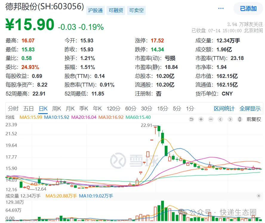The width and height of the screenshot is (265, 223).
Task: Click the 均线 indicator label
Action: 10,117
